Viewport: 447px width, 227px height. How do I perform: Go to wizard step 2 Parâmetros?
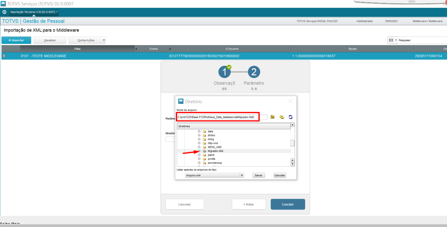pos(254,72)
